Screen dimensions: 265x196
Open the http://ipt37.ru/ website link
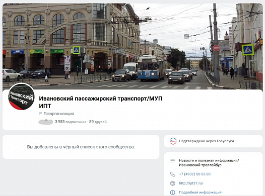click(191, 183)
